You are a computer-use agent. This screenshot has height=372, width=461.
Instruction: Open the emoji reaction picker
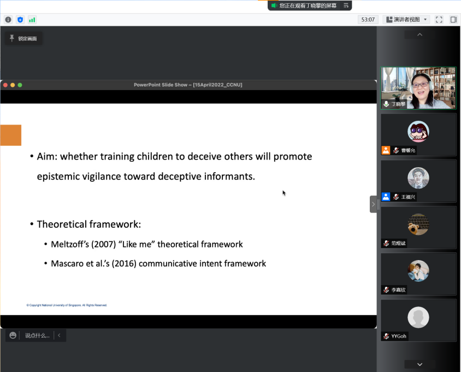(x=13, y=335)
